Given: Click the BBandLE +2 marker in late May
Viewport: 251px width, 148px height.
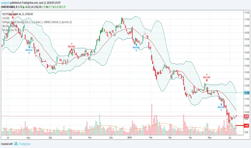Looking at the screenshot, I should (x=221, y=107).
